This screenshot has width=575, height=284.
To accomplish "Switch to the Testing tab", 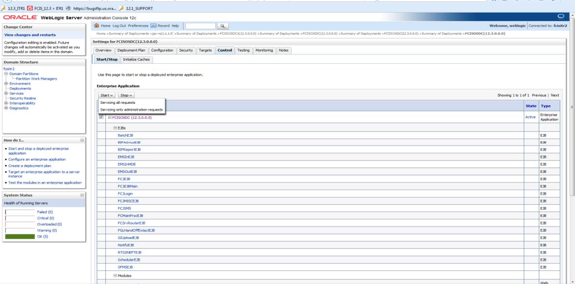I will [243, 50].
